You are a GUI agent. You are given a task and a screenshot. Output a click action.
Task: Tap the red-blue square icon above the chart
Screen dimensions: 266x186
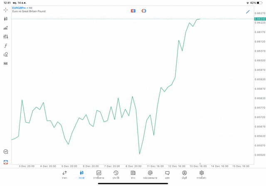click(133, 11)
